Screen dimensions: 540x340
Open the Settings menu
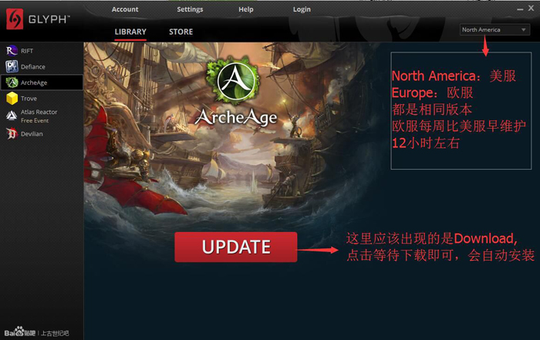pyautogui.click(x=190, y=9)
